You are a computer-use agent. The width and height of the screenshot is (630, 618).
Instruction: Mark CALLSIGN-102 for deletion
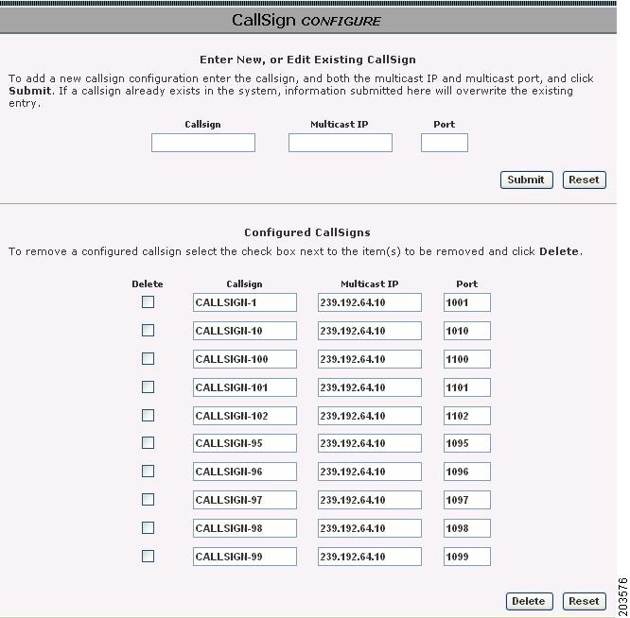148,415
